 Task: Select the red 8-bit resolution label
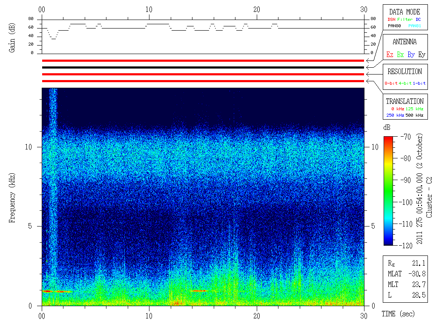point(391,83)
